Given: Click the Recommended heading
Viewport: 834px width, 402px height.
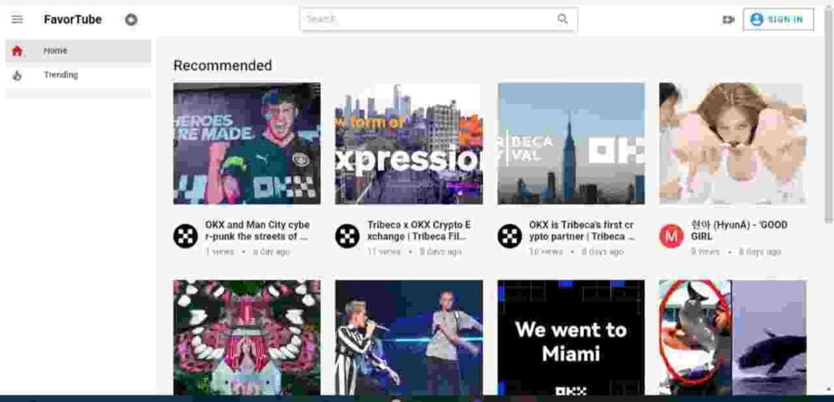Looking at the screenshot, I should click(x=222, y=65).
